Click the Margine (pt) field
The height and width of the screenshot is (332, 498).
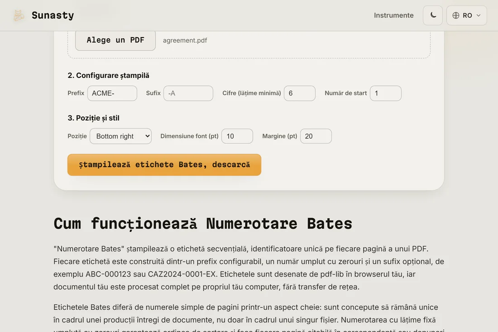pos(316,136)
